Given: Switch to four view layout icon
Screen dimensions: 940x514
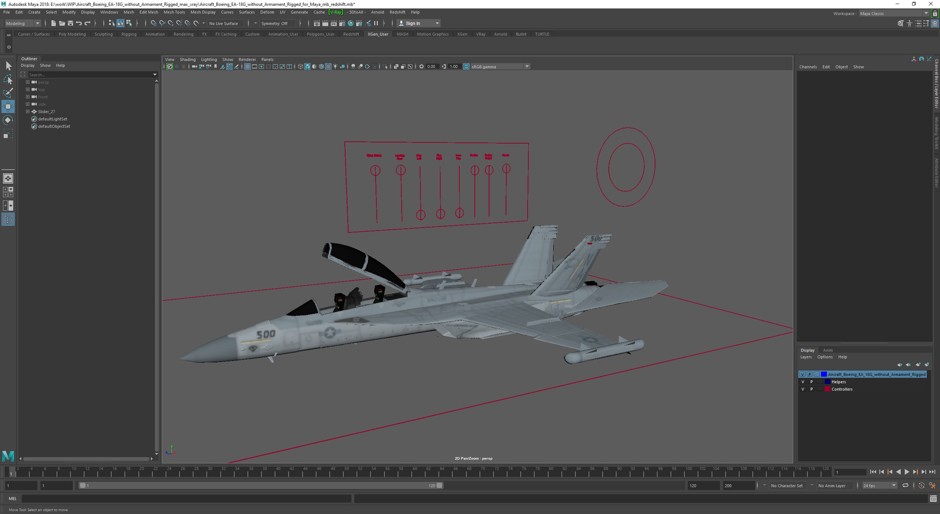Looking at the screenshot, I should 8,192.
